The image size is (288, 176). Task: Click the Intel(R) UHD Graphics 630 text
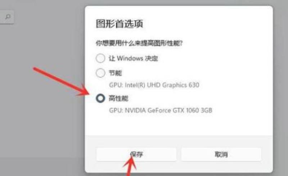162,85
